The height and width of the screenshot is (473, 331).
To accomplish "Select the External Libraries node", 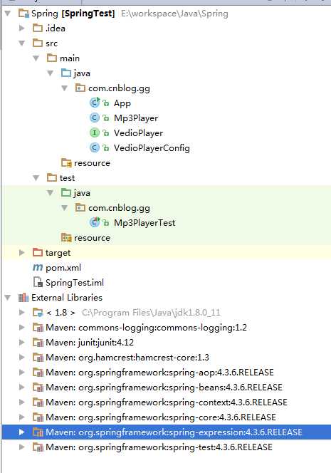I will coord(67,298).
